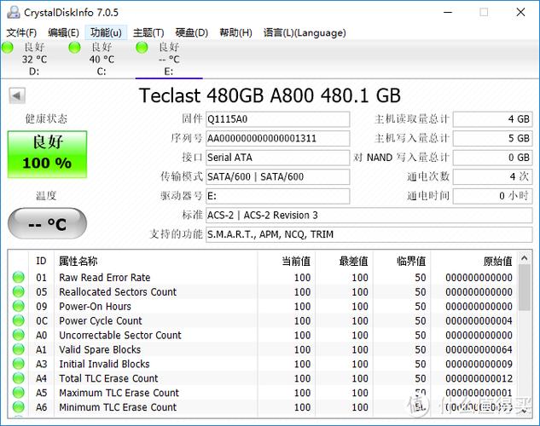Click the status dot for Power-On Hours row
Image resolution: width=540 pixels, height=426 pixels.
pyautogui.click(x=18, y=307)
